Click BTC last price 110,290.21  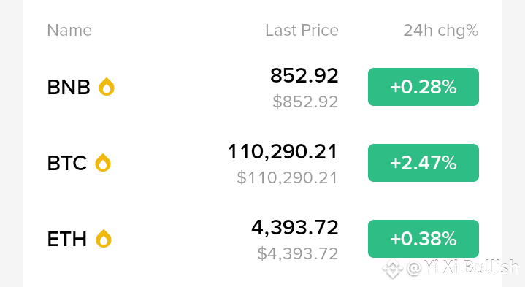[283, 152]
